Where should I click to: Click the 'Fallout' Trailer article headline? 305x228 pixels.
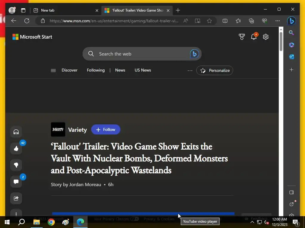coord(139,158)
